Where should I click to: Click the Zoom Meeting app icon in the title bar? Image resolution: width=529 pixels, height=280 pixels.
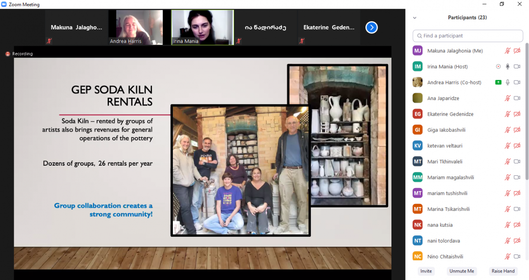[x=4, y=4]
